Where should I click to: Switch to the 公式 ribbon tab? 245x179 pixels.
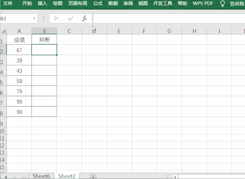(x=99, y=3)
